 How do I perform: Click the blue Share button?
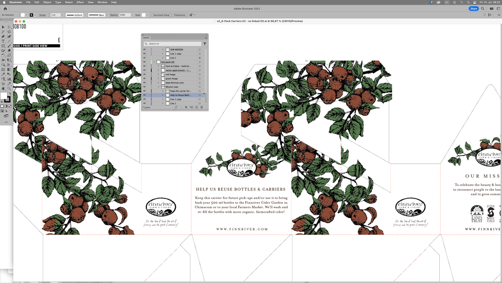[473, 9]
